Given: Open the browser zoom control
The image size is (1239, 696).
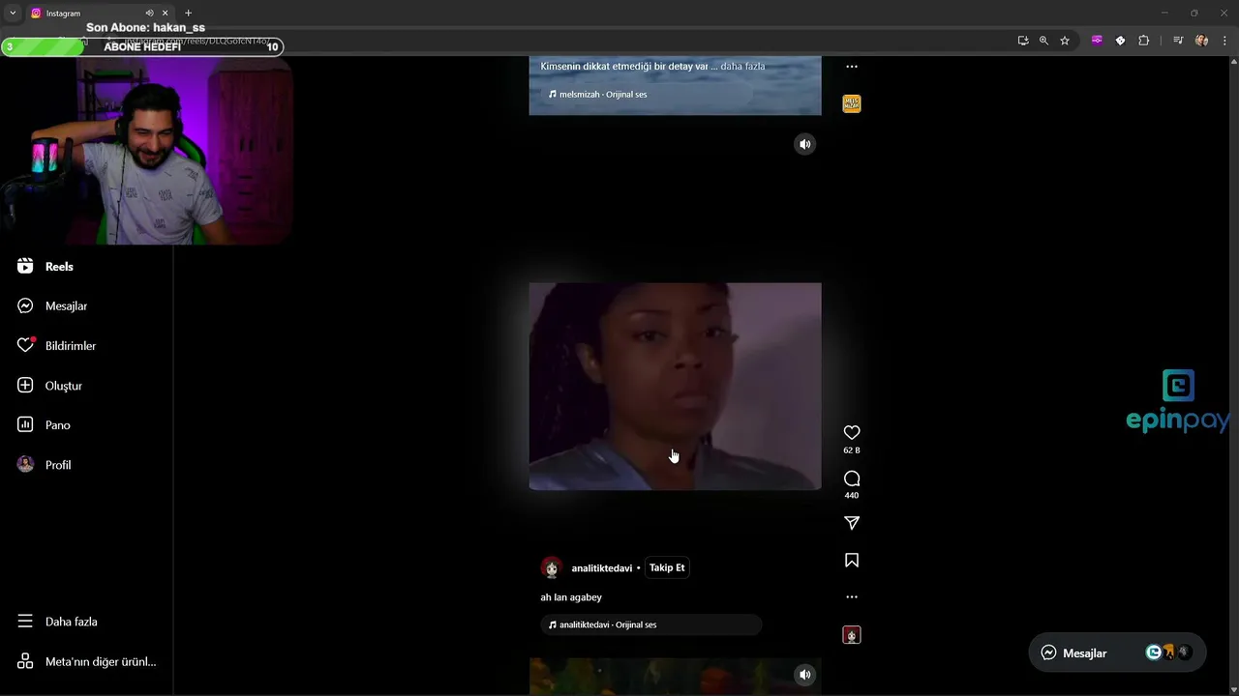Looking at the screenshot, I should tap(1043, 41).
